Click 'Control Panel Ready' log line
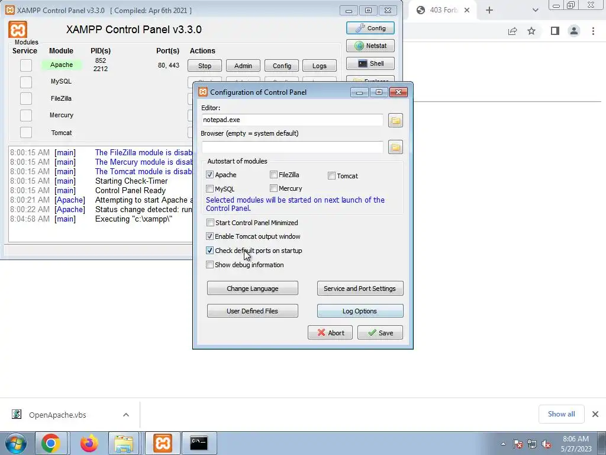The image size is (606, 455). click(x=130, y=190)
